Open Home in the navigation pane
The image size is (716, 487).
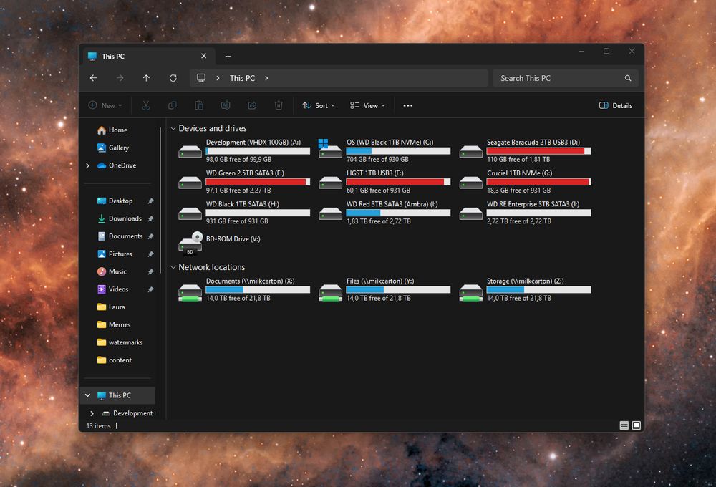(112, 130)
